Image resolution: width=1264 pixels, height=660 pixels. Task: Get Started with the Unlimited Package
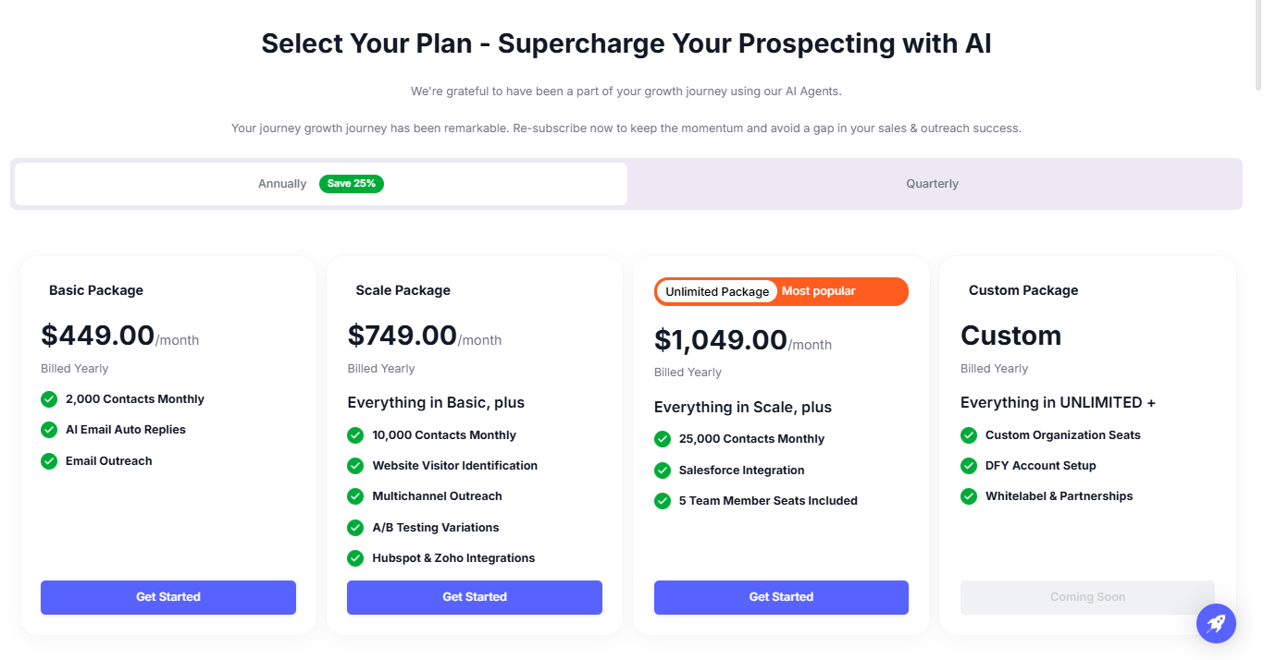781,597
